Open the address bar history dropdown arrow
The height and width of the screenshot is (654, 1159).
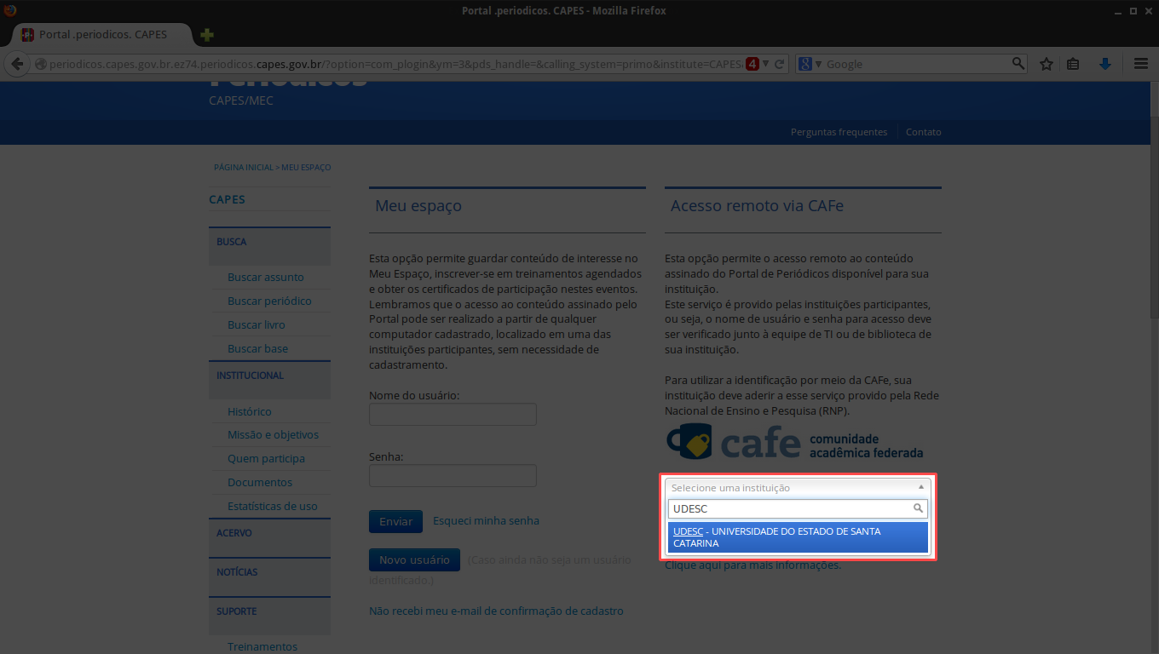pyautogui.click(x=765, y=64)
